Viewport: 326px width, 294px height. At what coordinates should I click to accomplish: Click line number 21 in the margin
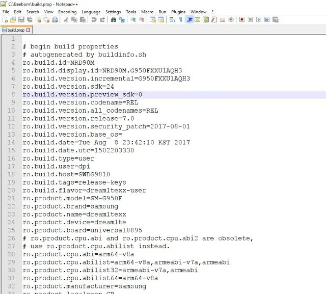pos(11,198)
